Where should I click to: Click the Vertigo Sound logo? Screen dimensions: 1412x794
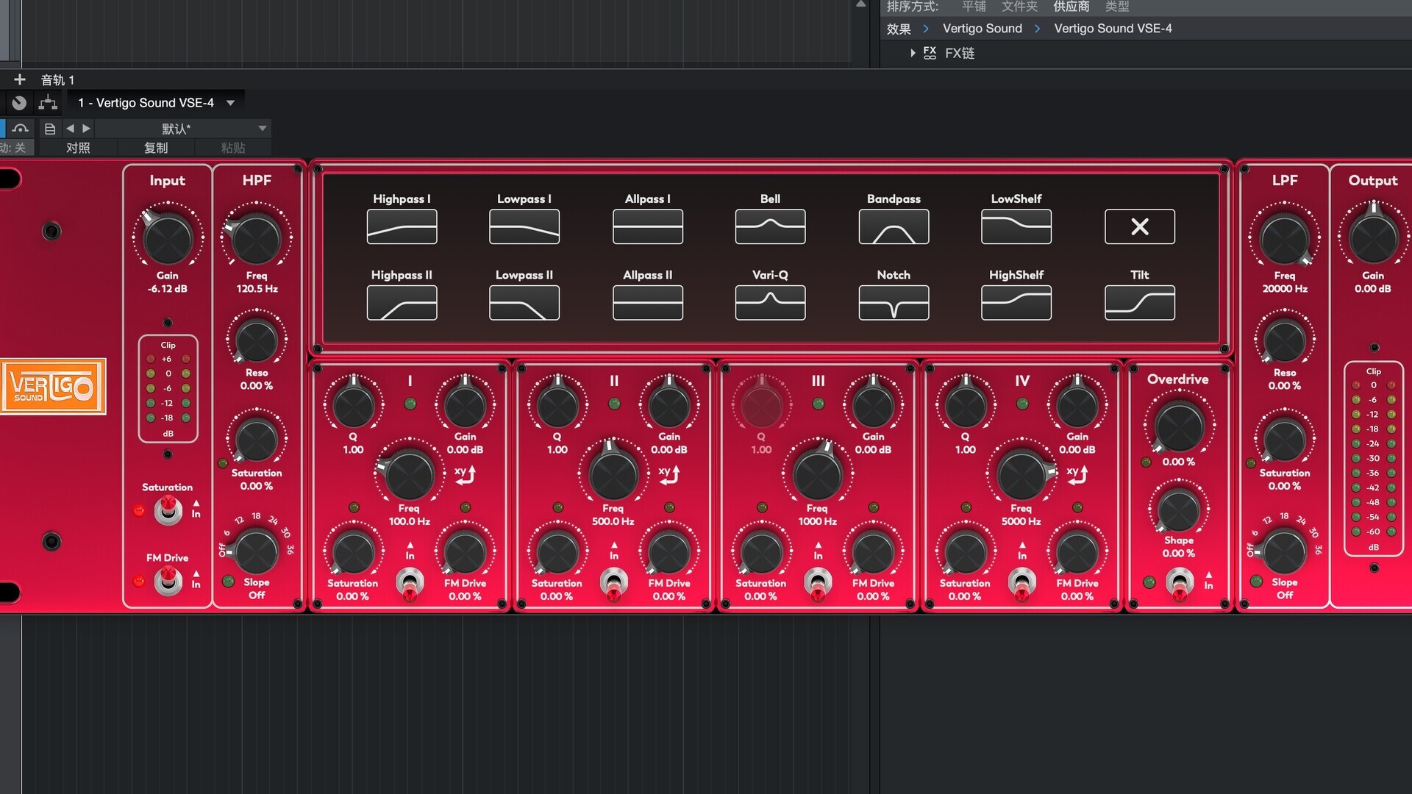pos(53,387)
